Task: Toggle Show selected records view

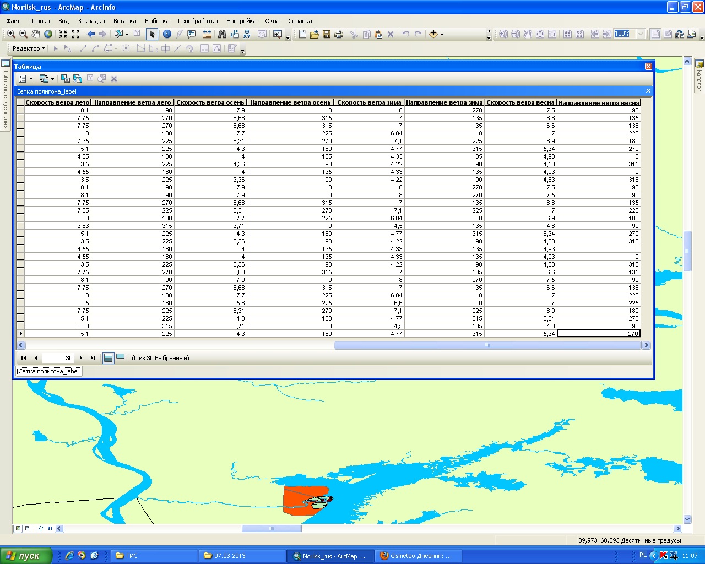Action: pos(121,357)
